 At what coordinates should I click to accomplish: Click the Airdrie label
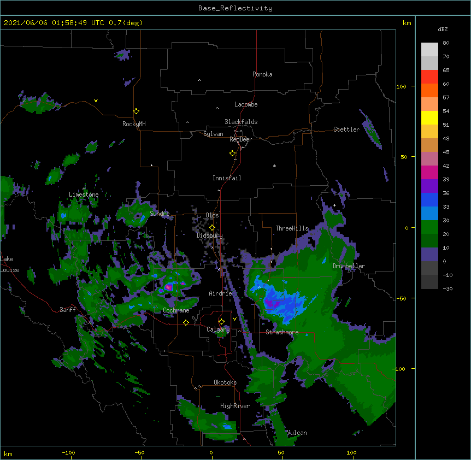coord(221,293)
